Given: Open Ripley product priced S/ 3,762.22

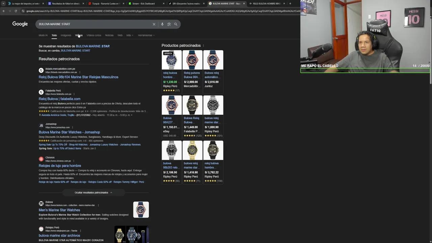Looking at the screenshot, I should point(213,162).
